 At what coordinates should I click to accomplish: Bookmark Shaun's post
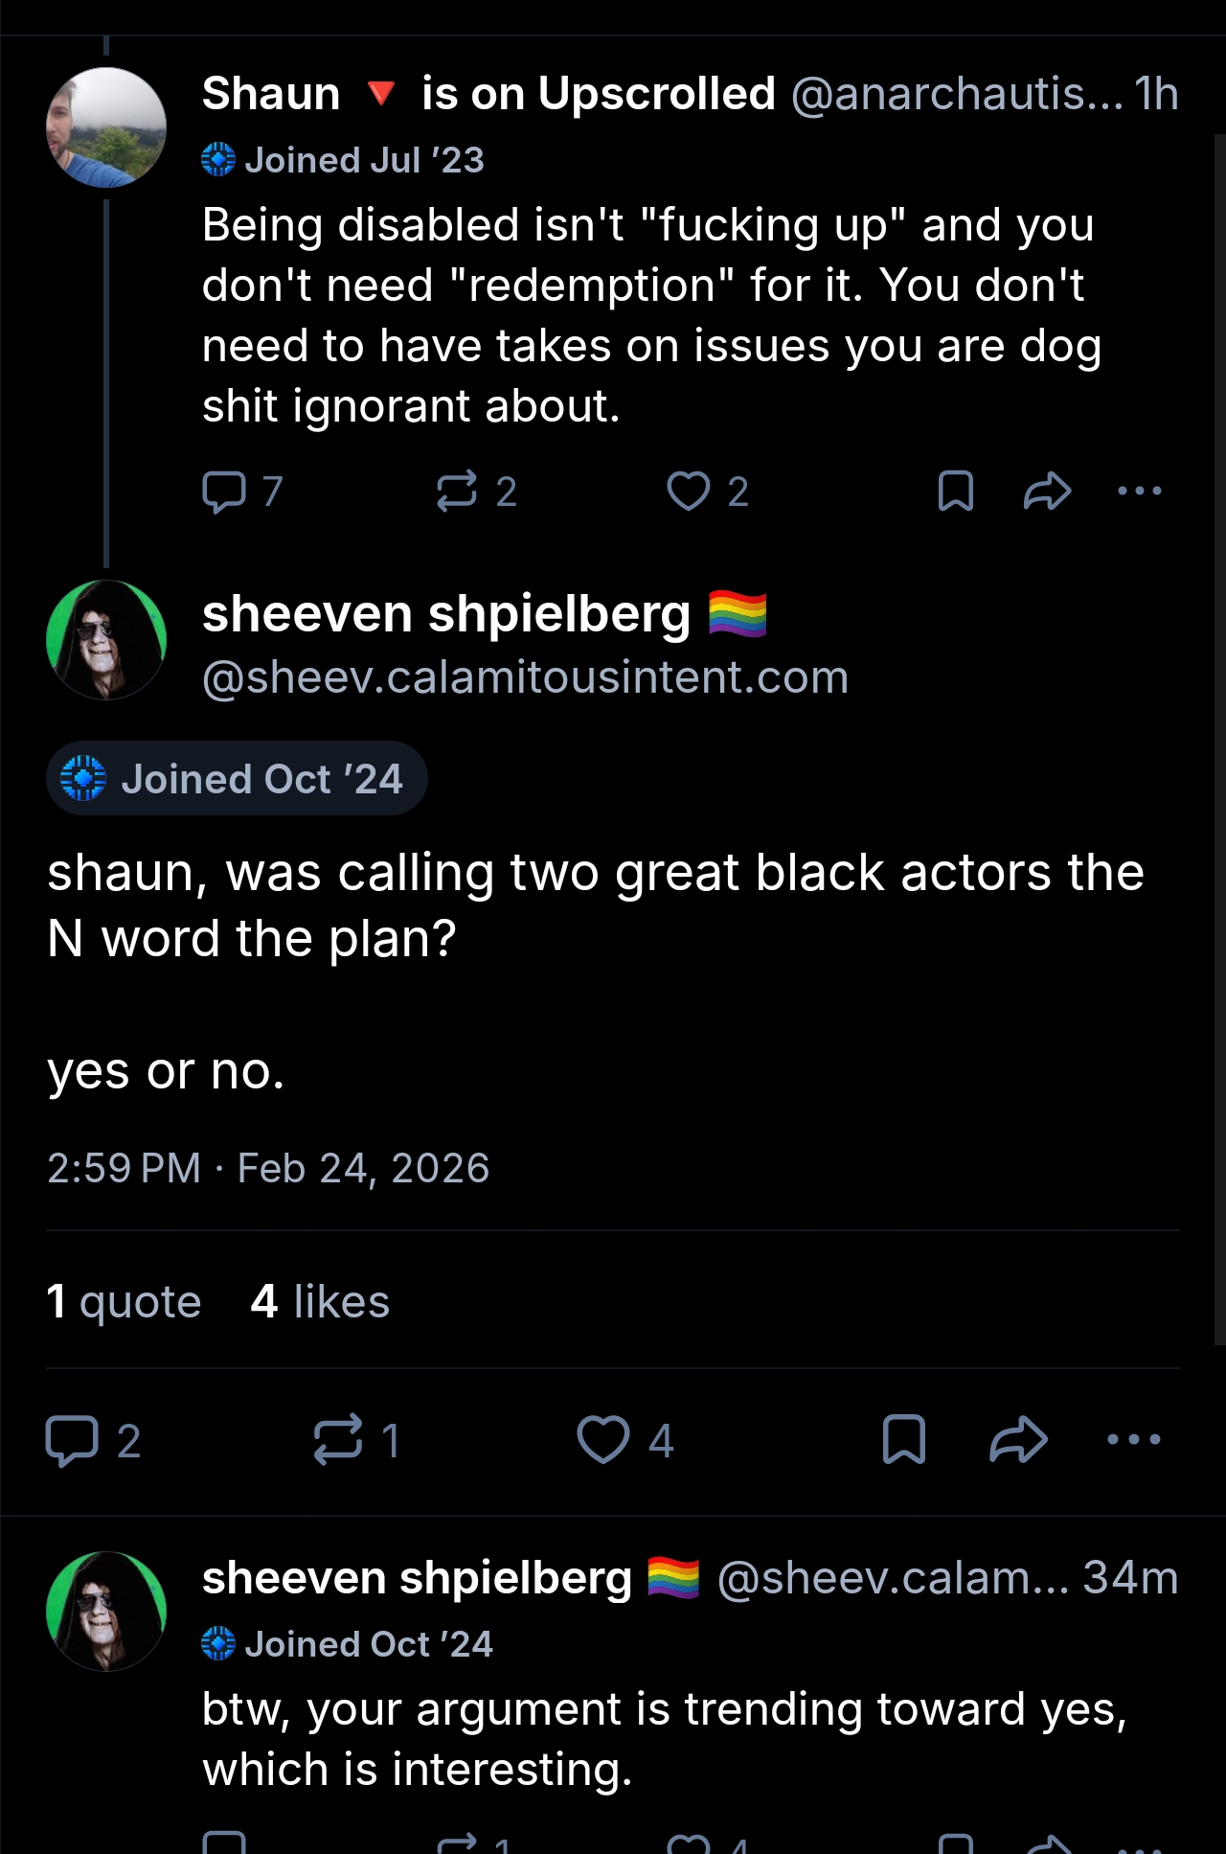pyautogui.click(x=955, y=492)
